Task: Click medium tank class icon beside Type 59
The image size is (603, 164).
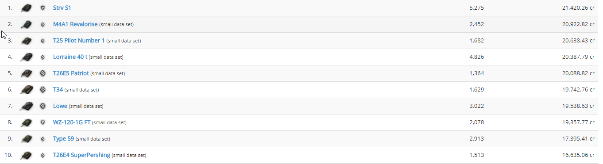Action: pos(43,139)
